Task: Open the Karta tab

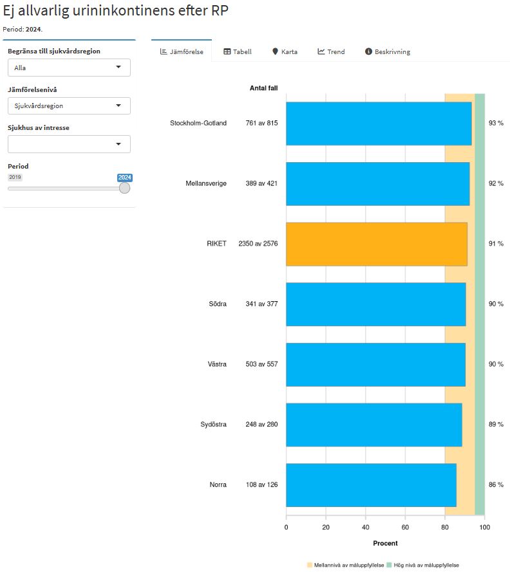Action: tap(289, 51)
